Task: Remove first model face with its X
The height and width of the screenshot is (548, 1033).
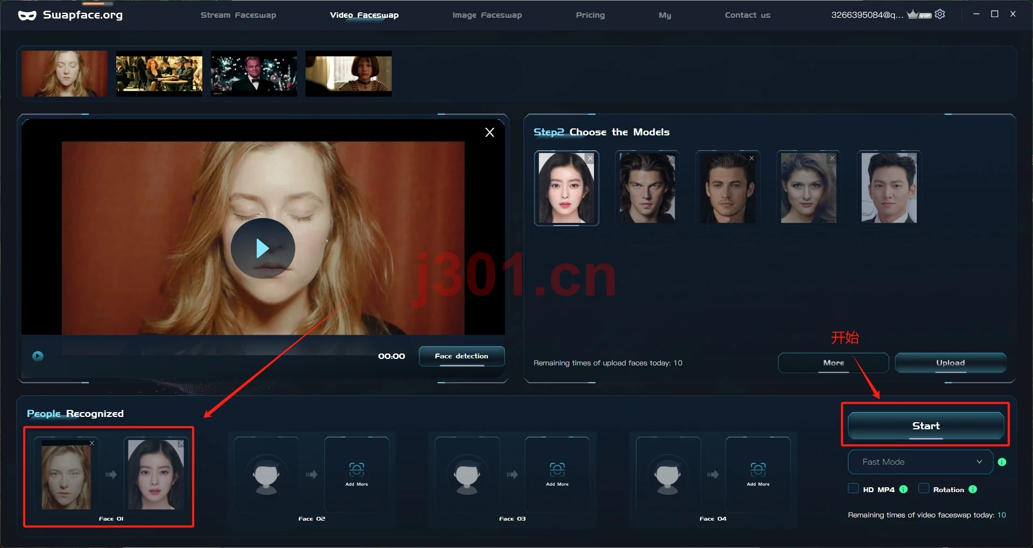Action: [x=590, y=158]
